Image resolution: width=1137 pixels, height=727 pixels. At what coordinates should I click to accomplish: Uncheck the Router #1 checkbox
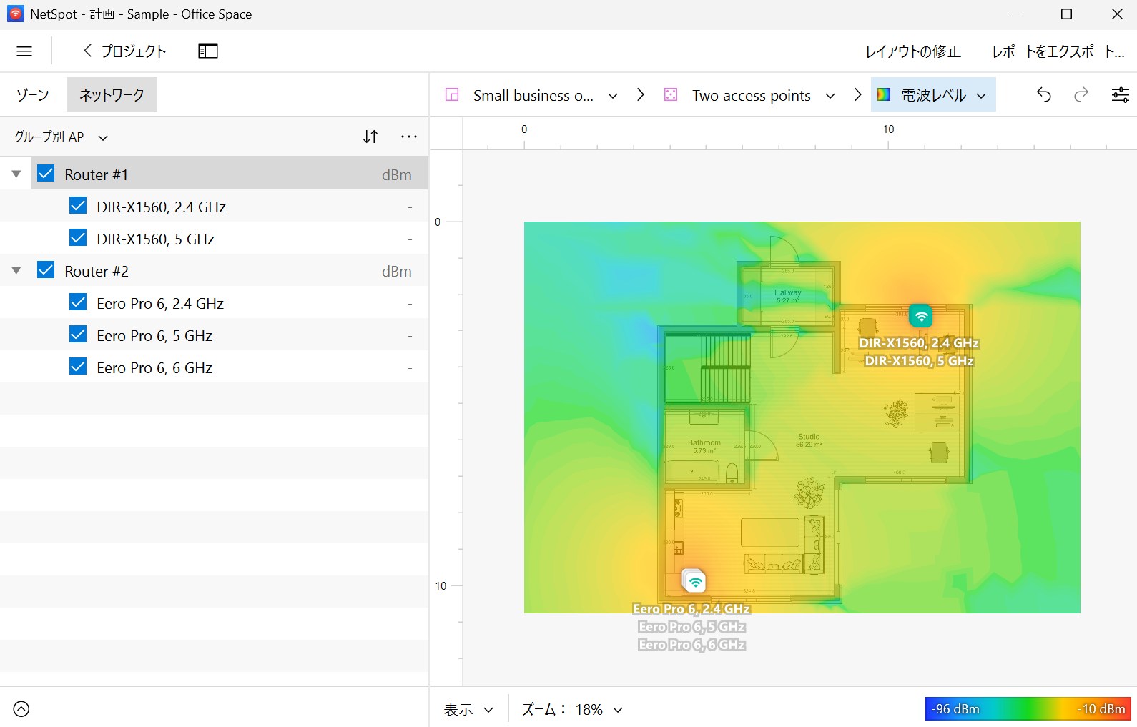tap(46, 174)
